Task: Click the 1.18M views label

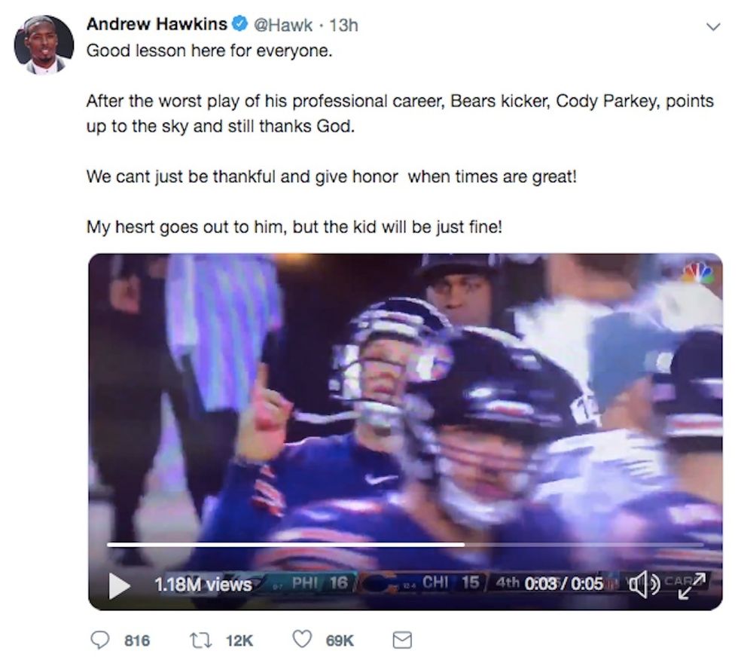Action: 203,585
